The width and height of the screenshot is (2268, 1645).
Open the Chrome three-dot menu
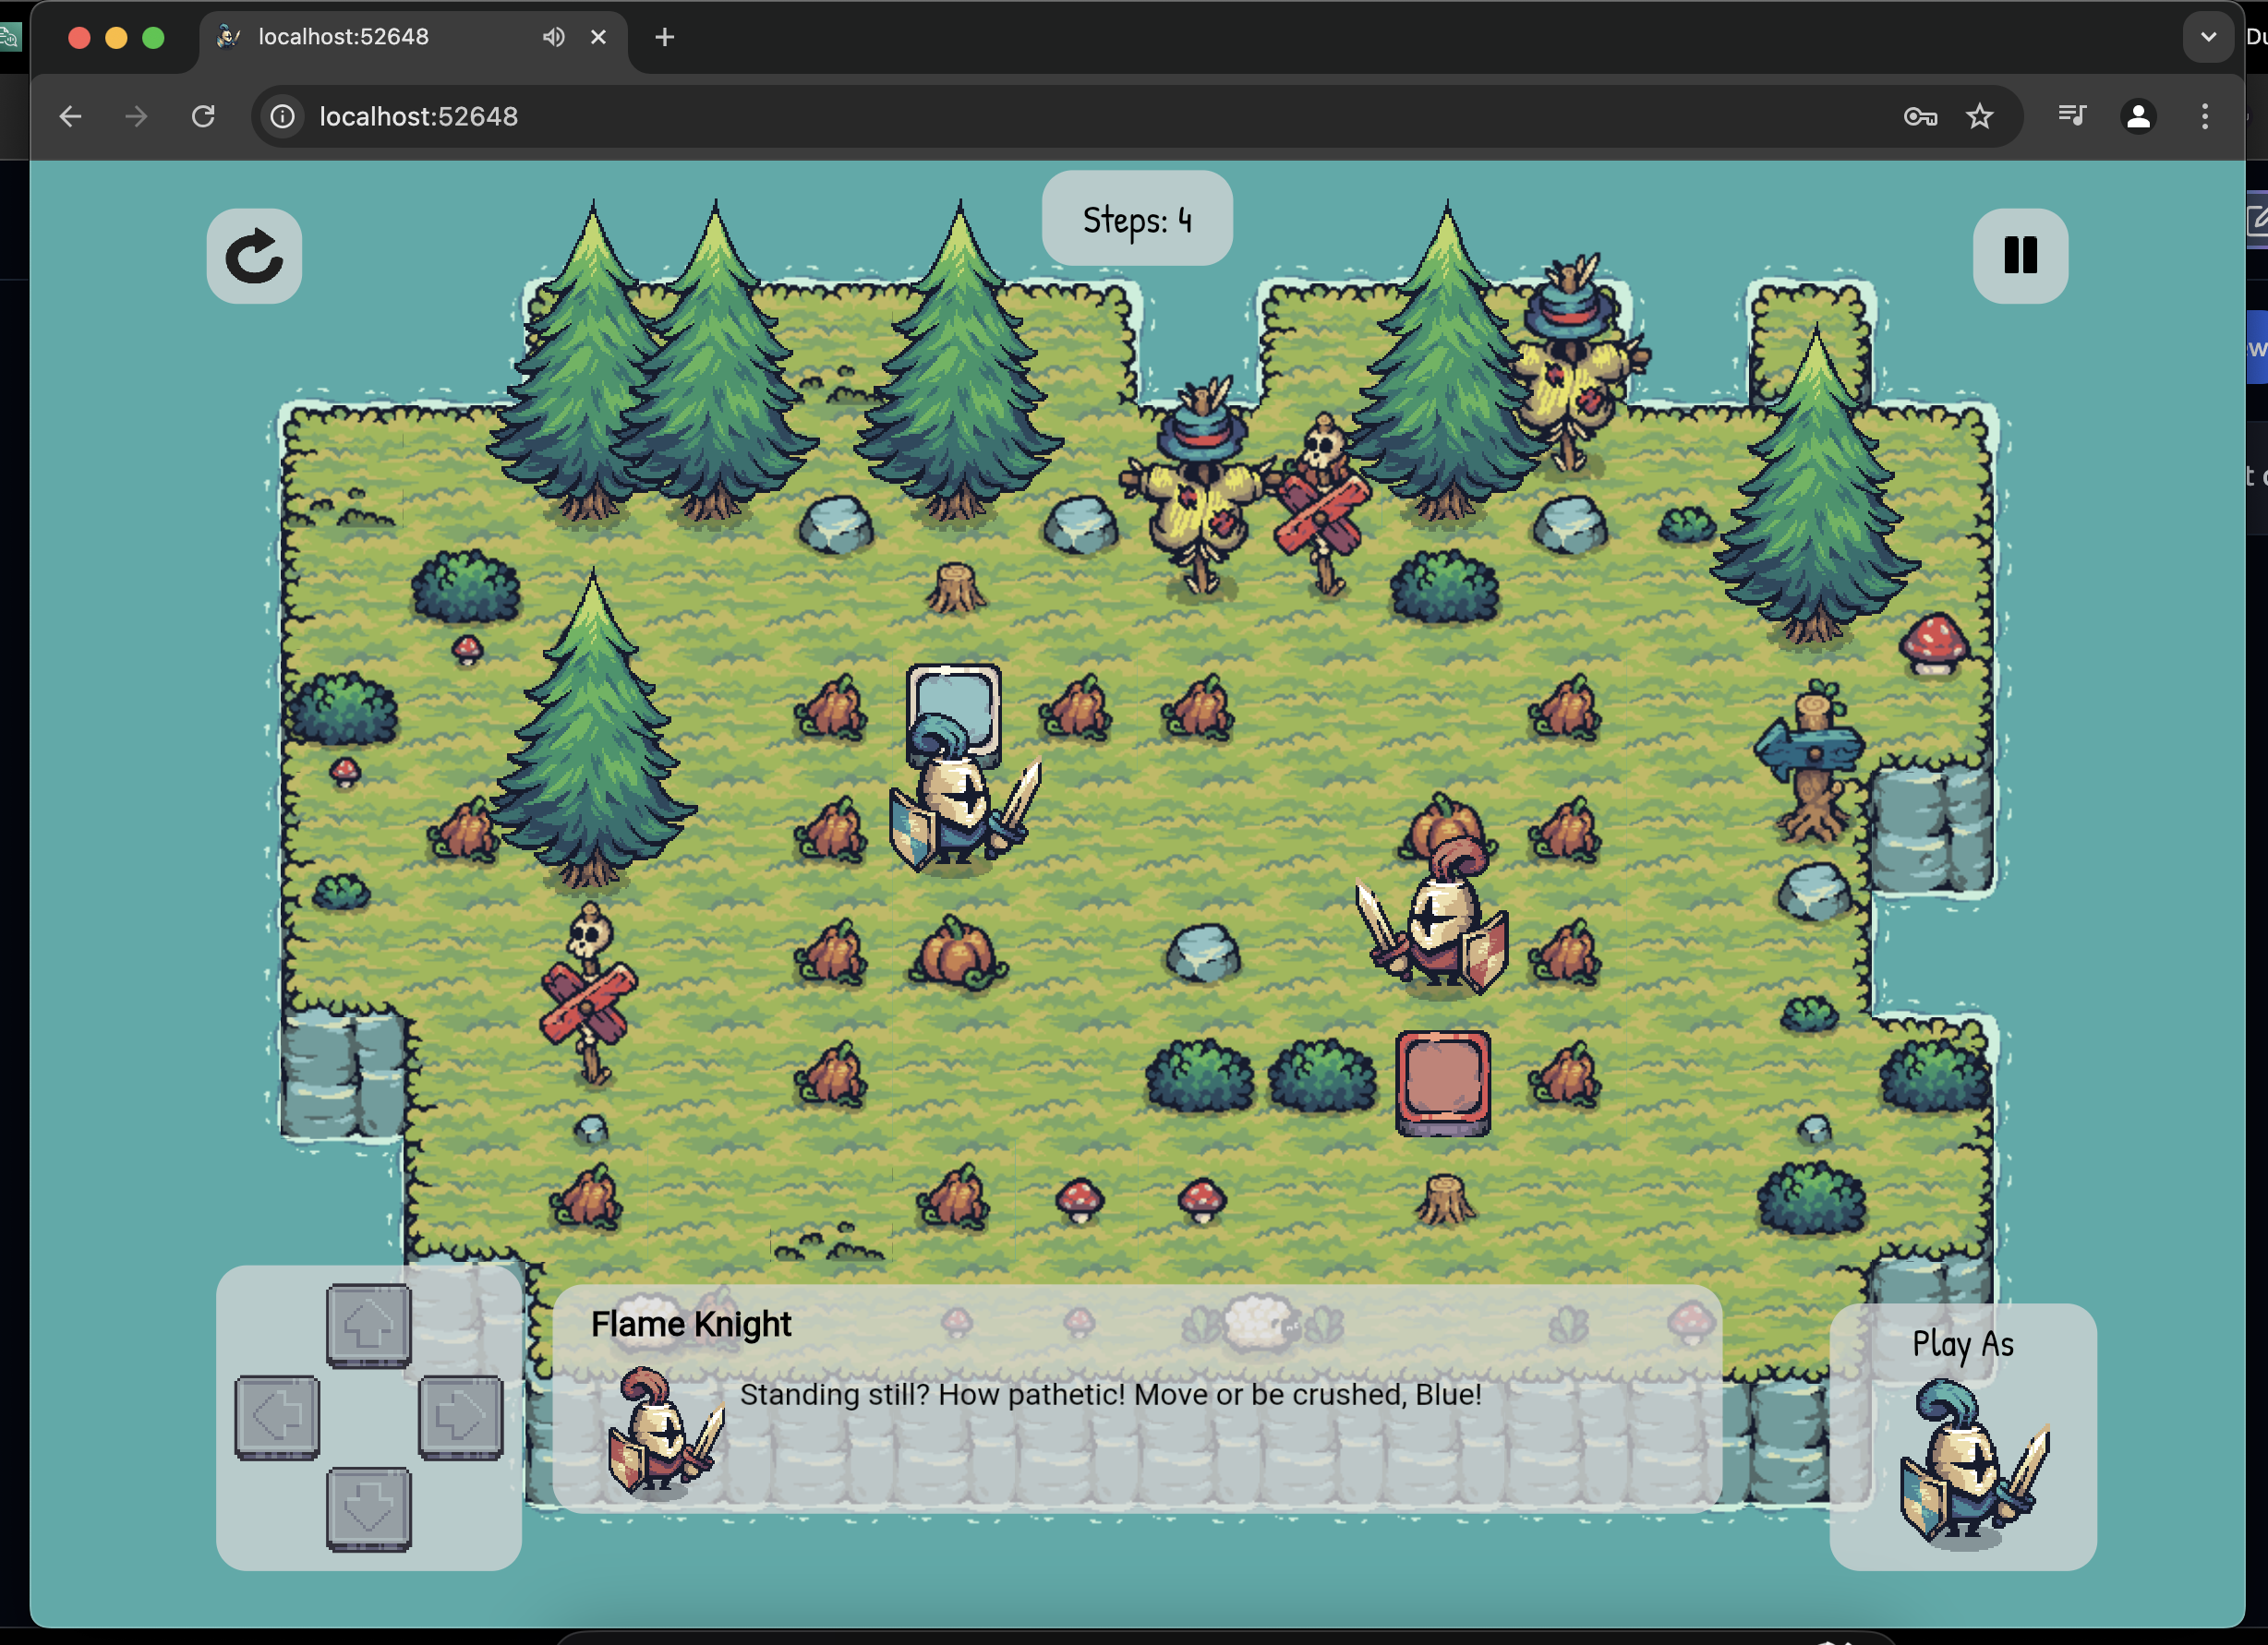pos(2204,117)
